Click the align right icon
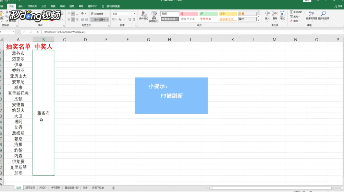 (x=77, y=19)
